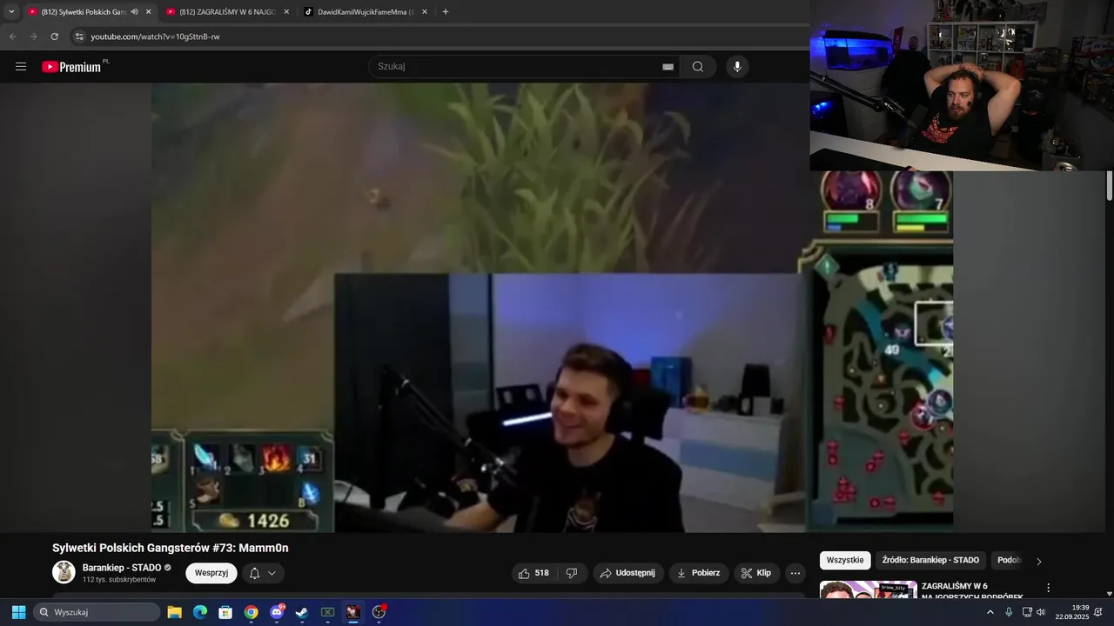This screenshot has width=1114, height=626.
Task: View site information icon in address bar
Action: point(78,37)
